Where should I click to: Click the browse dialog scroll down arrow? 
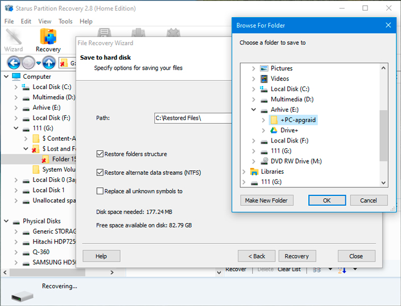point(383,183)
